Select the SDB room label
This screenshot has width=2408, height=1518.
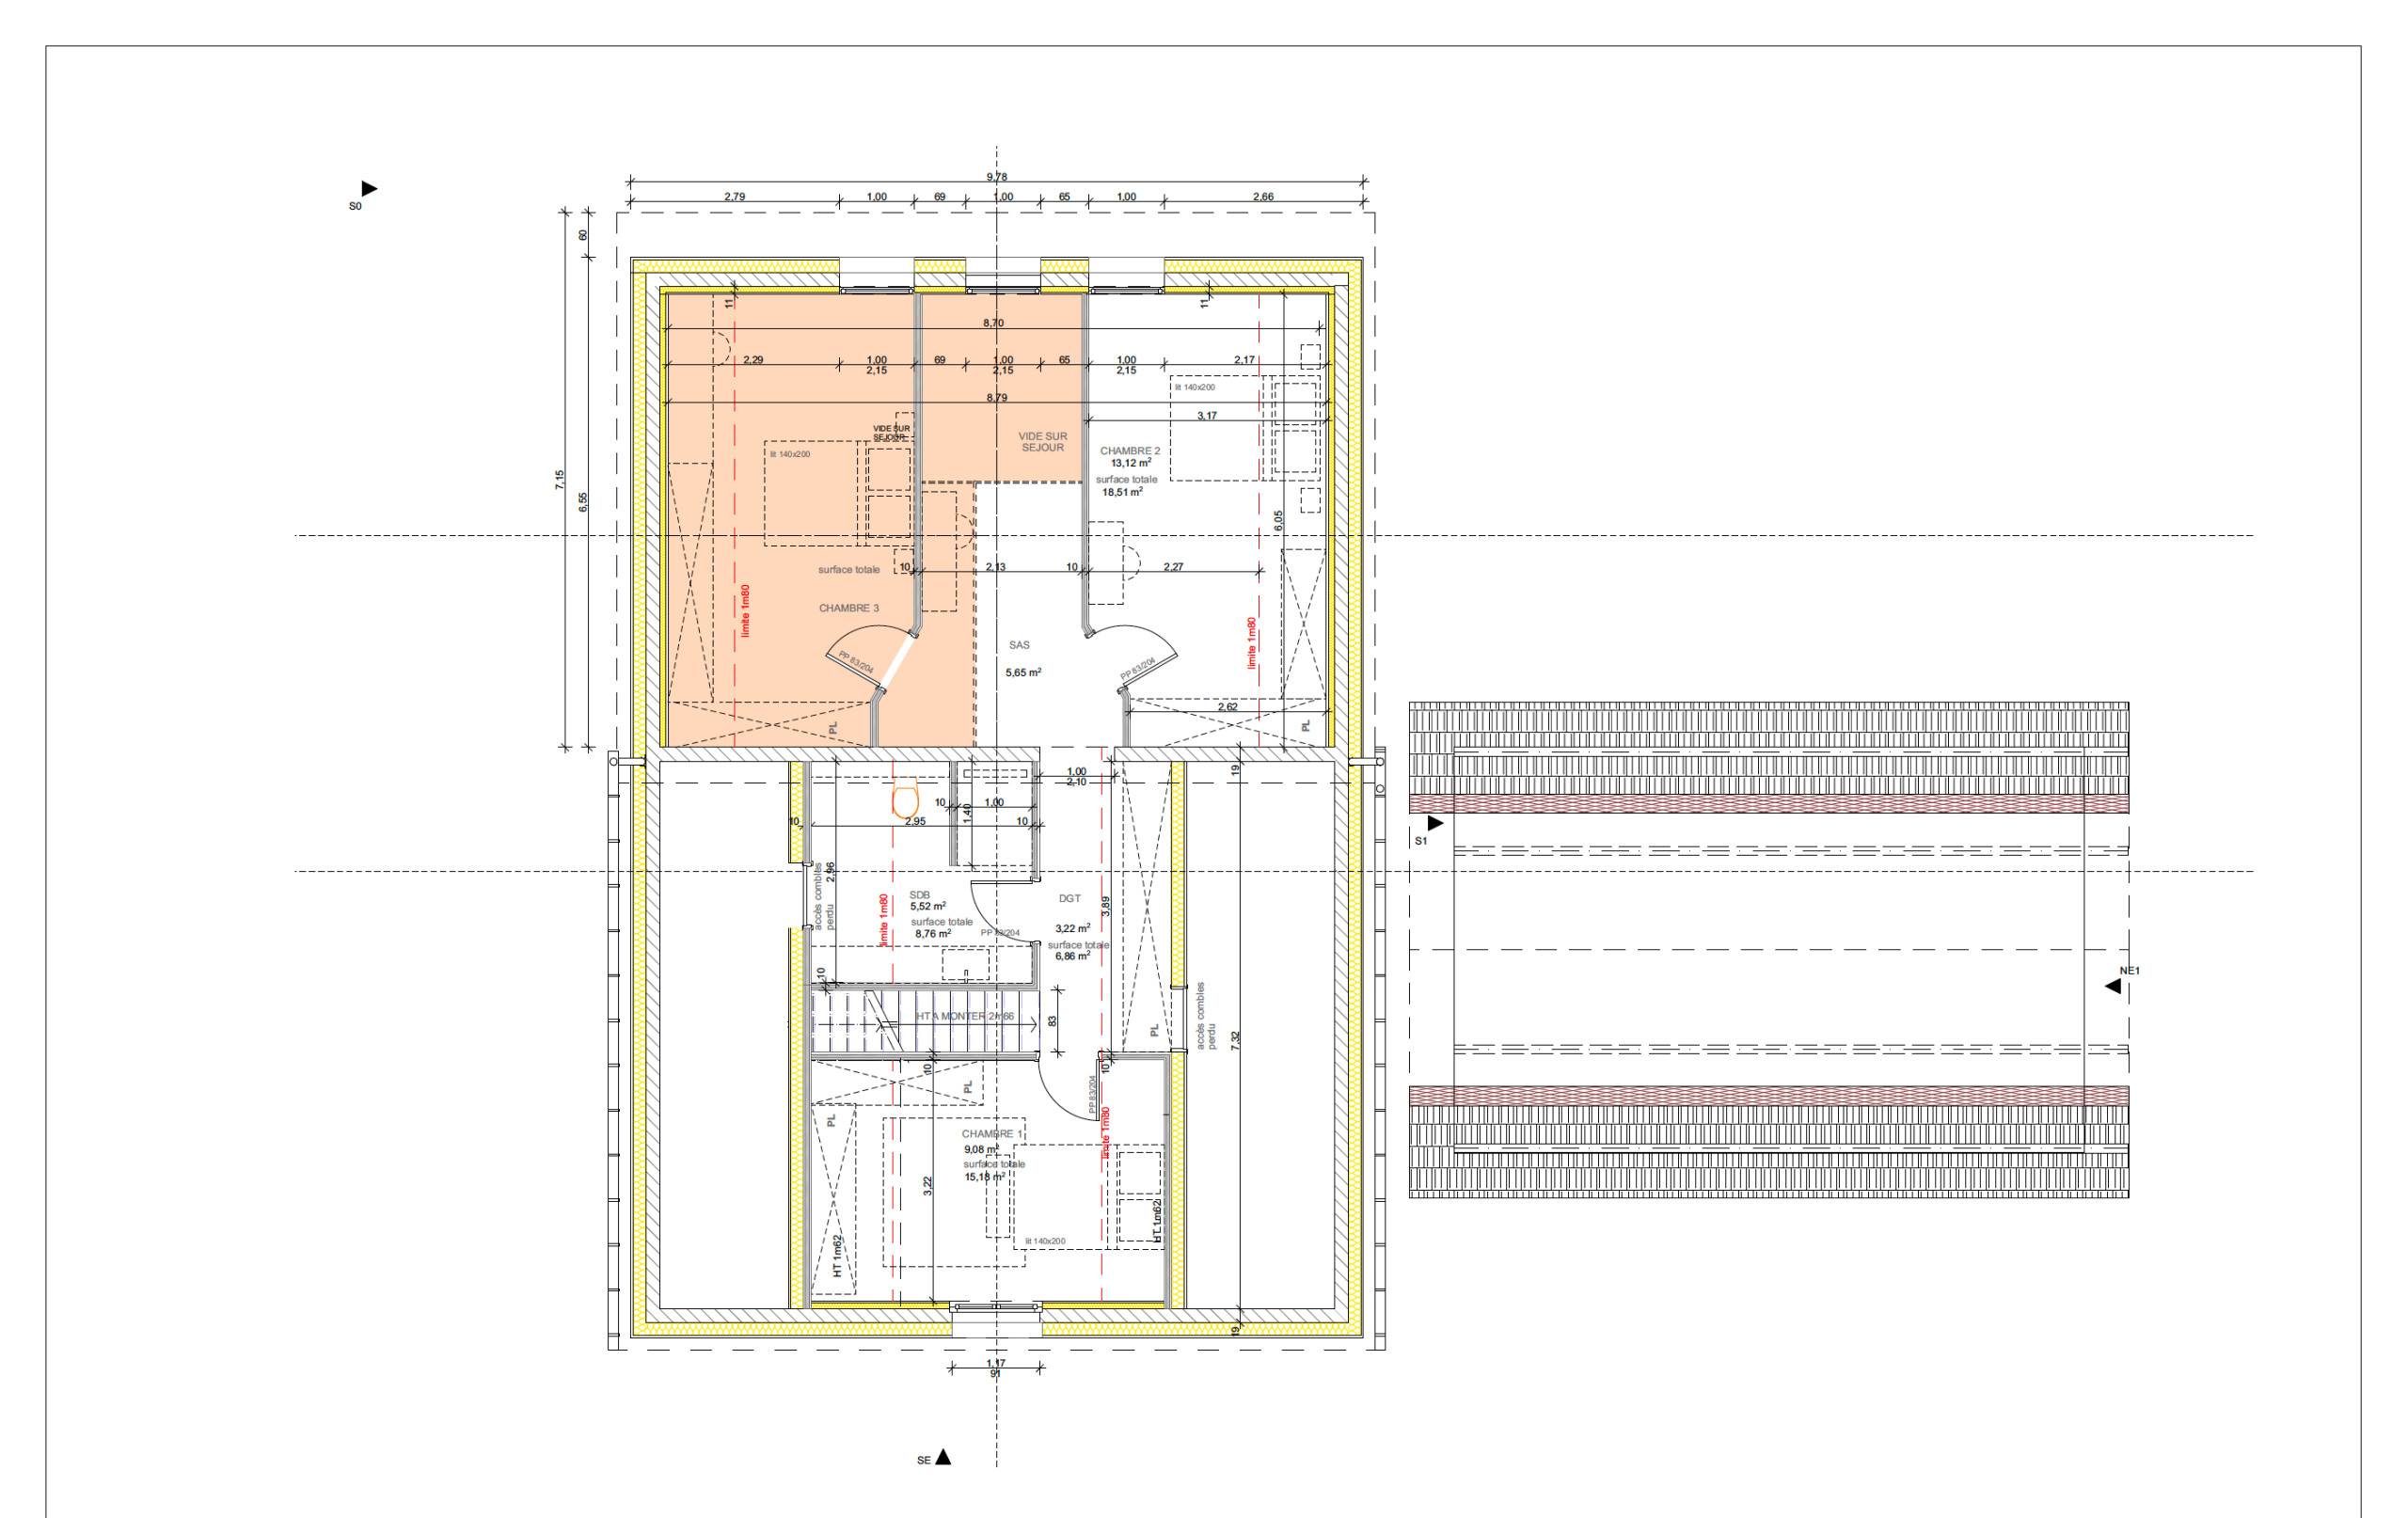pos(919,895)
